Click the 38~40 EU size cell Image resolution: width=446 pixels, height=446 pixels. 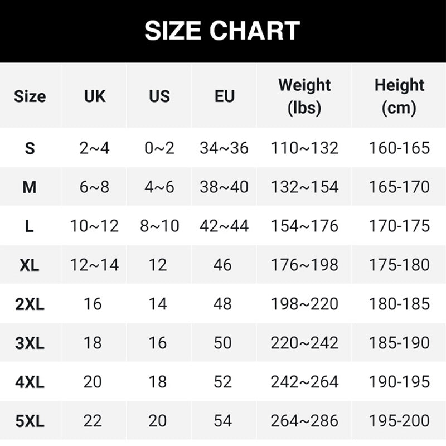point(224,187)
